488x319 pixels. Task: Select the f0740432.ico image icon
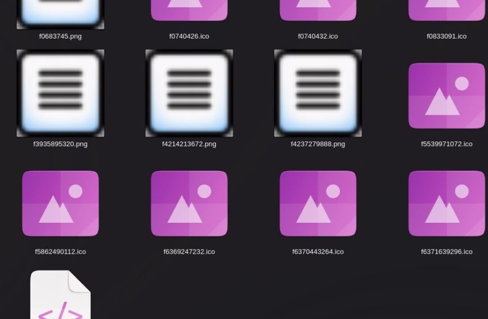pos(317,10)
